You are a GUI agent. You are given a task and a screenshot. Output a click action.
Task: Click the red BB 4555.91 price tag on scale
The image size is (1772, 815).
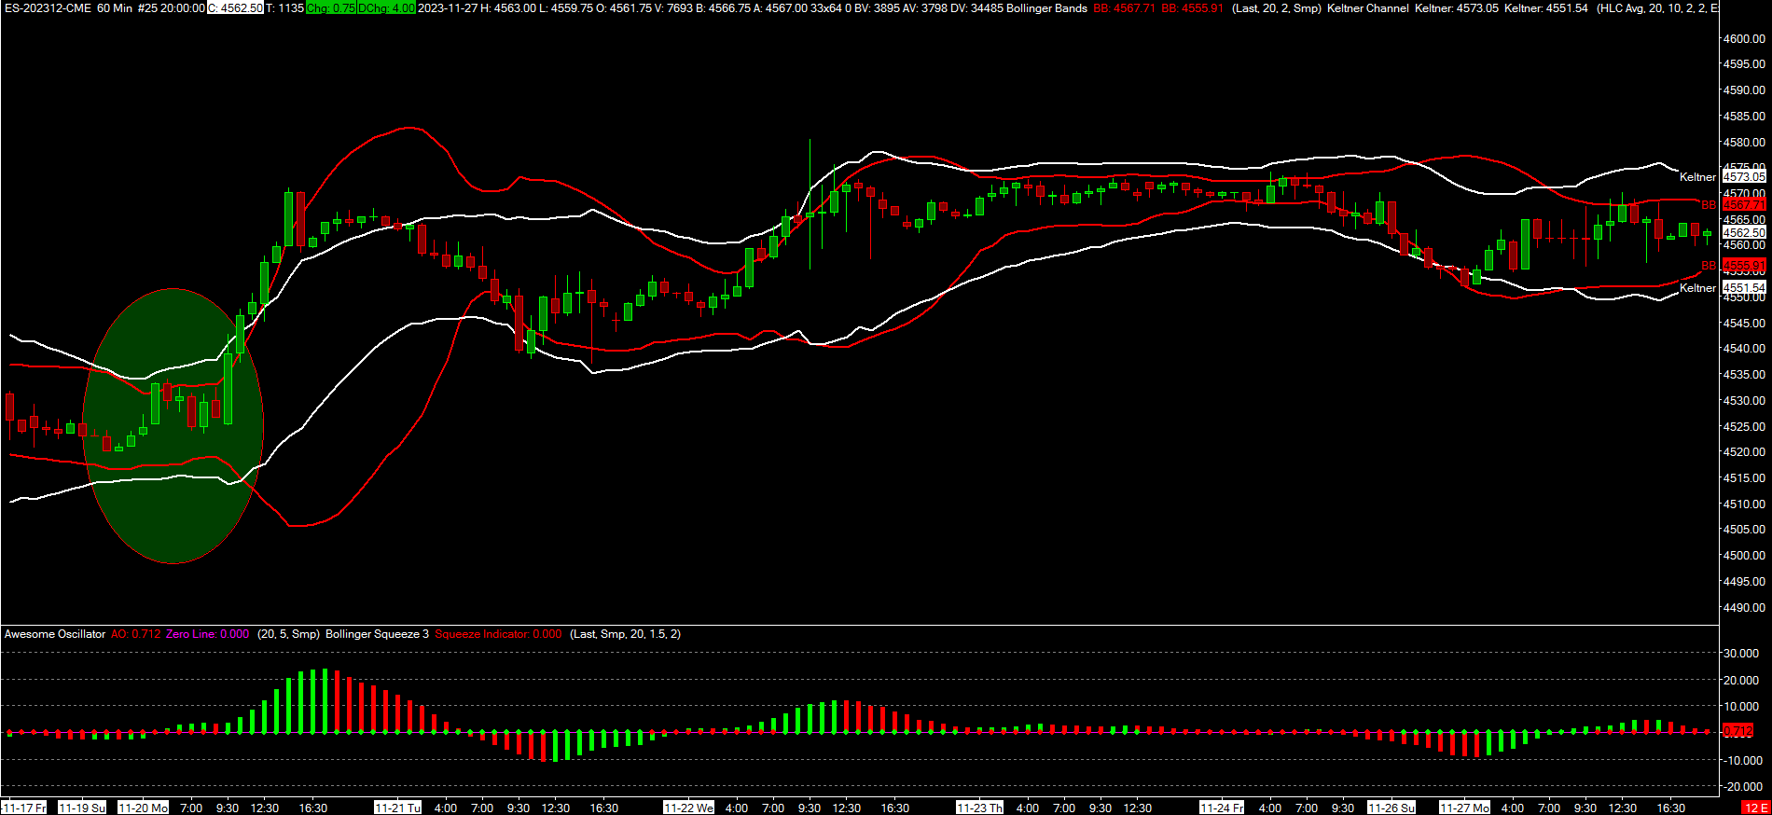pyautogui.click(x=1743, y=266)
